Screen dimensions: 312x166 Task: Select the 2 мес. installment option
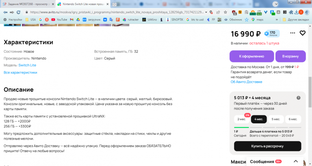pos(242,119)
